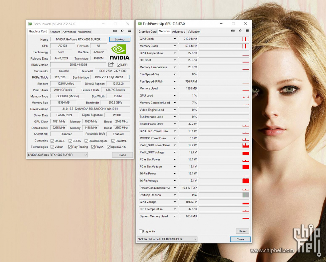Open the System Memory Used dropdown arrow
Image resolution: width=326 pixels, height=262 pixels.
click(x=175, y=216)
